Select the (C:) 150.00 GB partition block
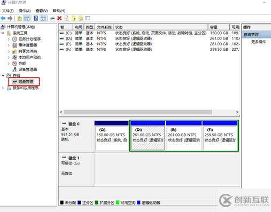The image size is (271, 212). click(x=111, y=136)
